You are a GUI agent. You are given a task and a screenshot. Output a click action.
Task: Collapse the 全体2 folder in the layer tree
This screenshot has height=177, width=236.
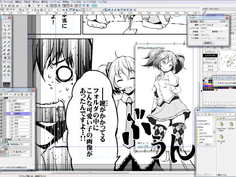7,101
